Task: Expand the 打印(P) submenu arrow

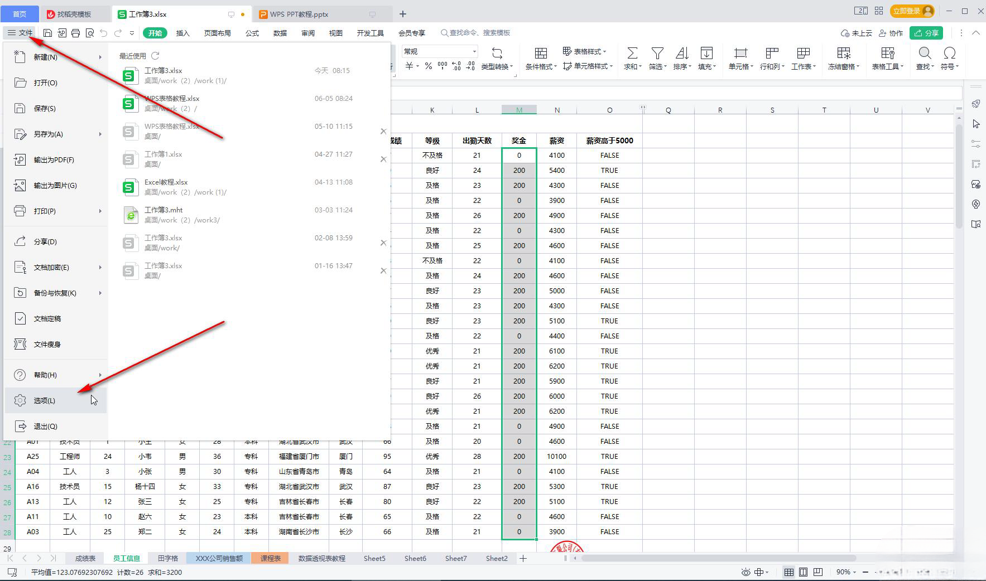Action: (x=100, y=211)
